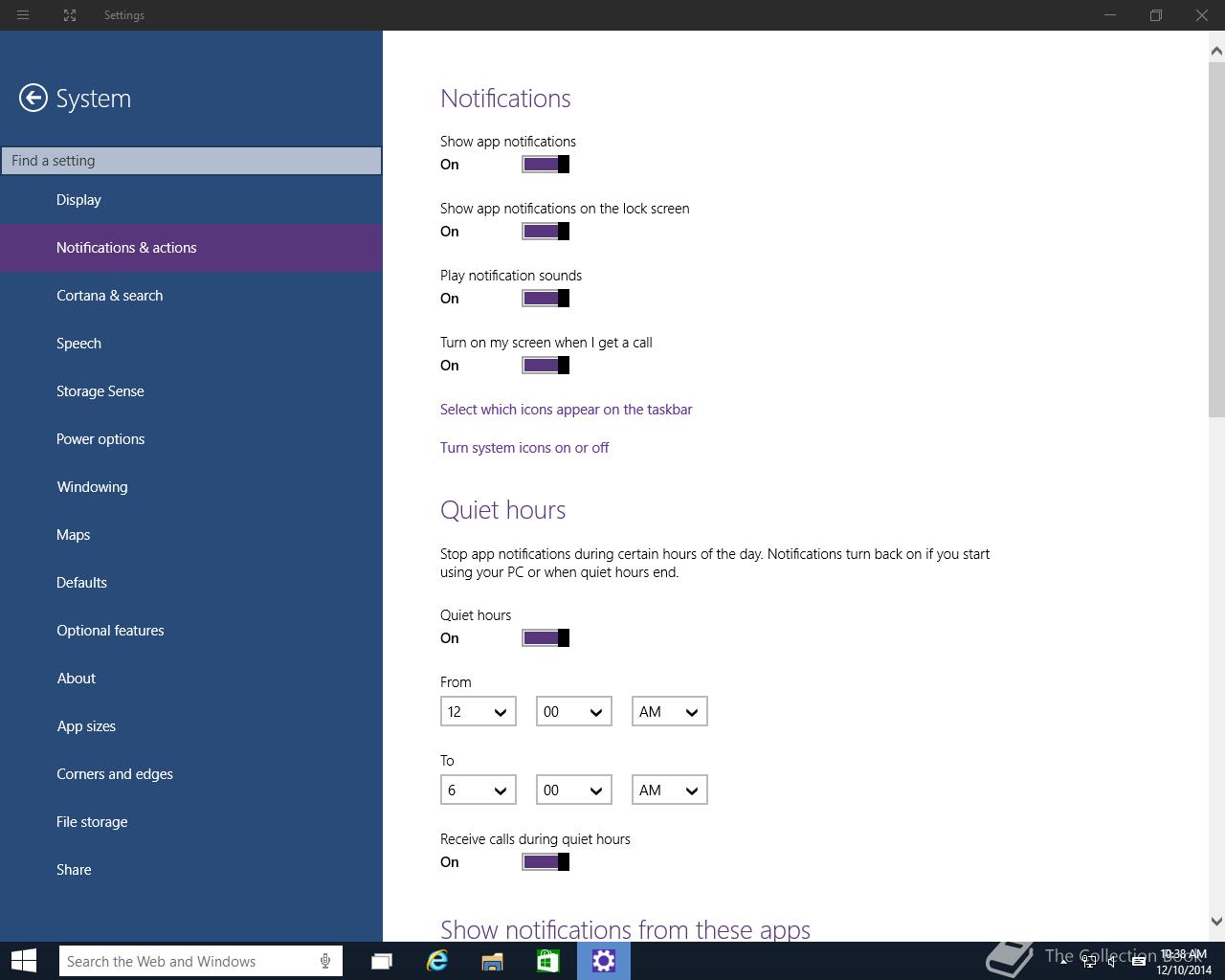
Task: Click Search the Web and Windows box
Action: [200, 961]
